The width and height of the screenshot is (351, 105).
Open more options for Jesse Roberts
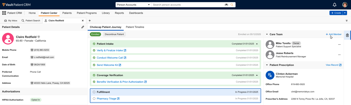tap(339, 55)
